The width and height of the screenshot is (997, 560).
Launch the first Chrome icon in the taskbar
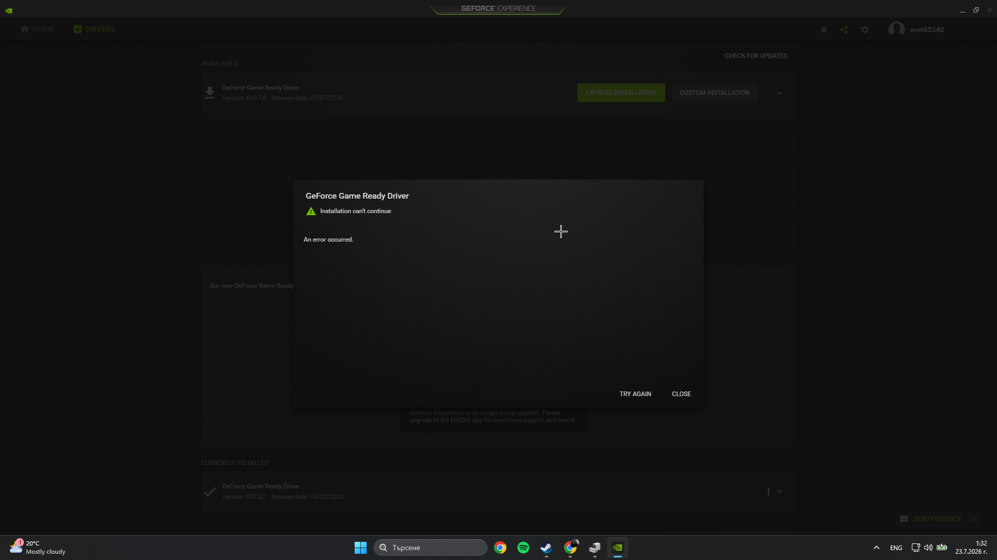[x=500, y=548]
